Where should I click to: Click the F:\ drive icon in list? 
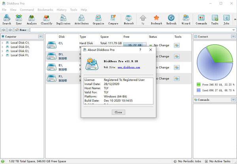(51, 78)
